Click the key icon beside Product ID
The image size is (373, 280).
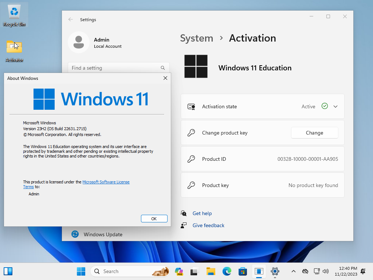191,159
